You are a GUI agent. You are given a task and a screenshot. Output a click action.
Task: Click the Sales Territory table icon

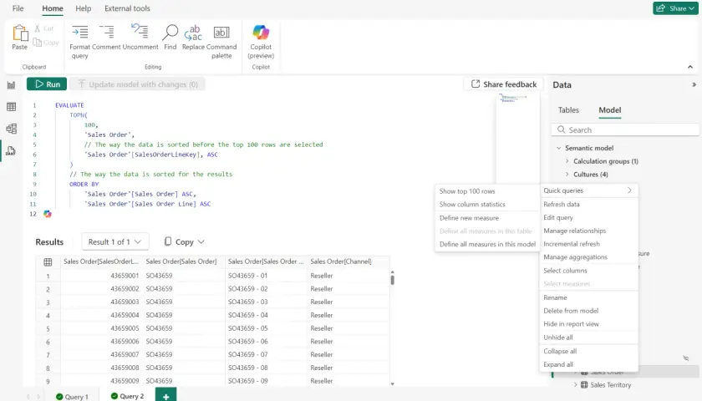(x=584, y=384)
